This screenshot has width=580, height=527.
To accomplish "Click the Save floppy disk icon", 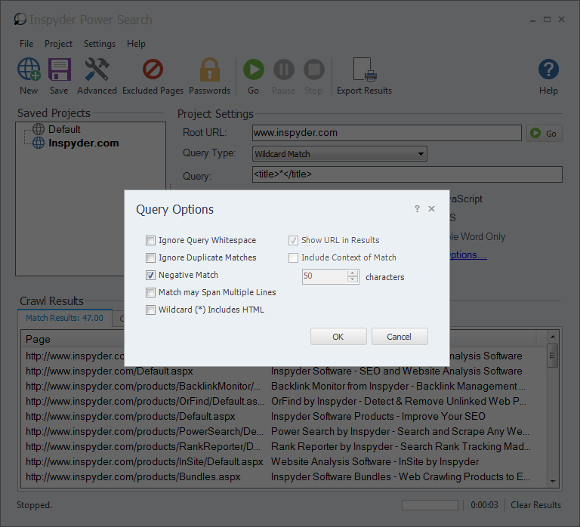I will pyautogui.click(x=59, y=69).
